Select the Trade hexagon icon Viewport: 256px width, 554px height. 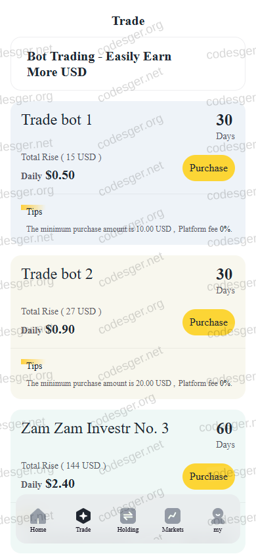click(x=83, y=516)
